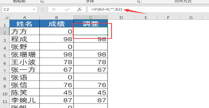Click adjusted value 87 in column C
The width and height of the screenshot is (209, 108).
(x=91, y=100)
